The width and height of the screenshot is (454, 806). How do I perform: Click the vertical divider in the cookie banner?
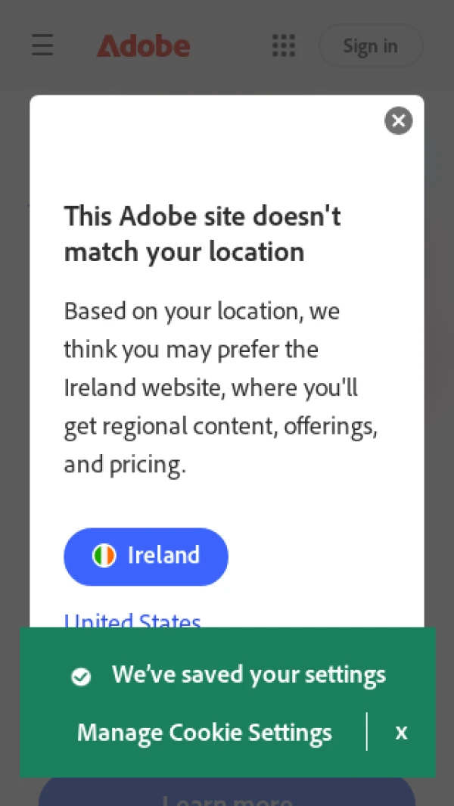(x=366, y=731)
